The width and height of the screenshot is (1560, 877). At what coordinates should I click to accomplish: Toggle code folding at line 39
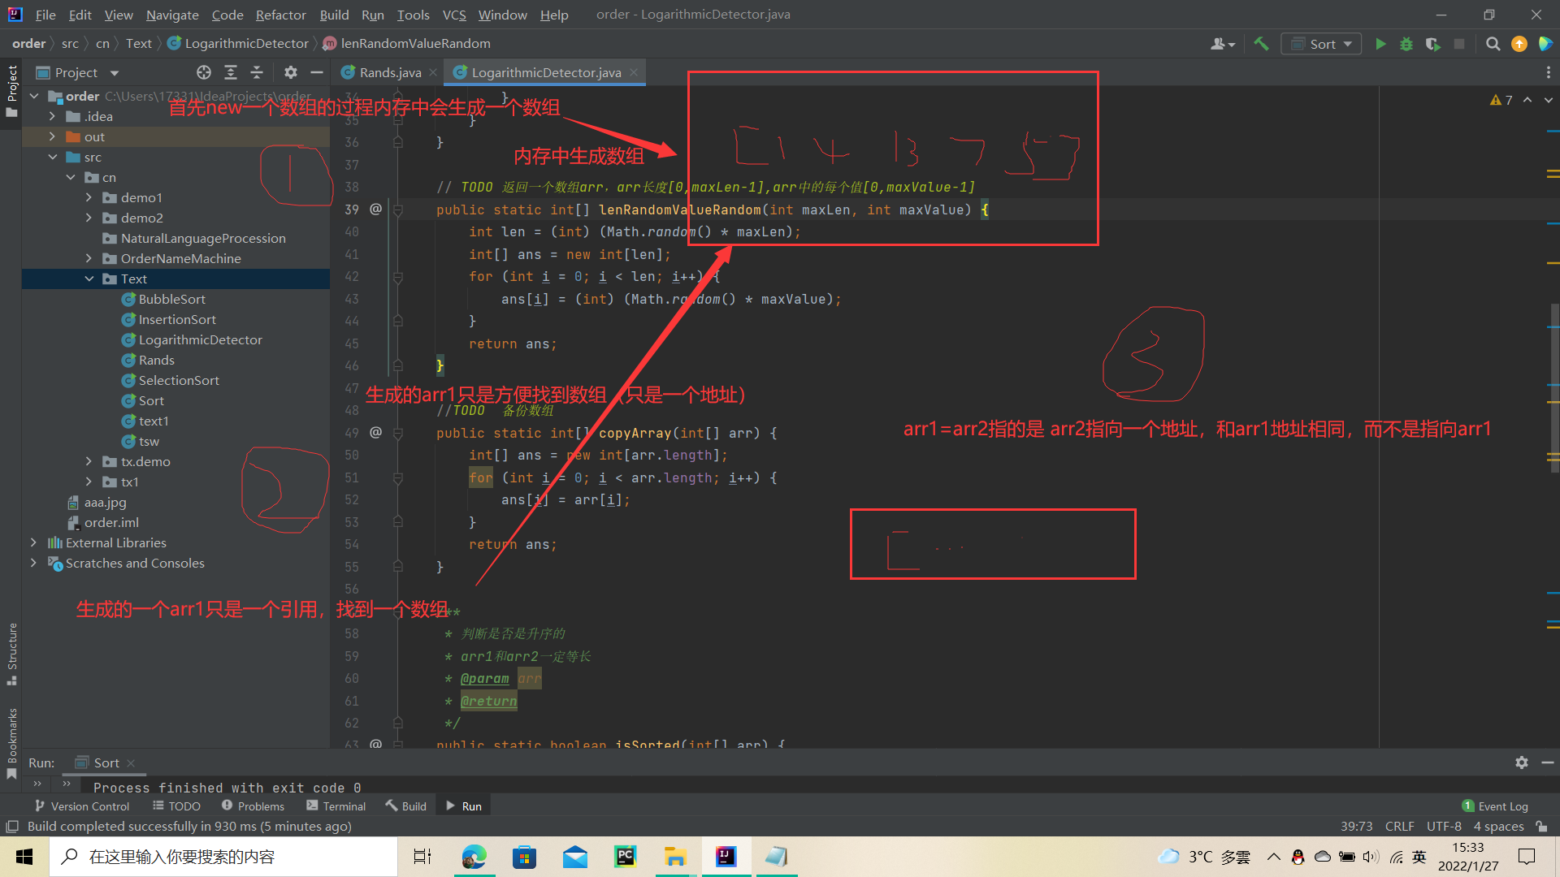pos(398,210)
